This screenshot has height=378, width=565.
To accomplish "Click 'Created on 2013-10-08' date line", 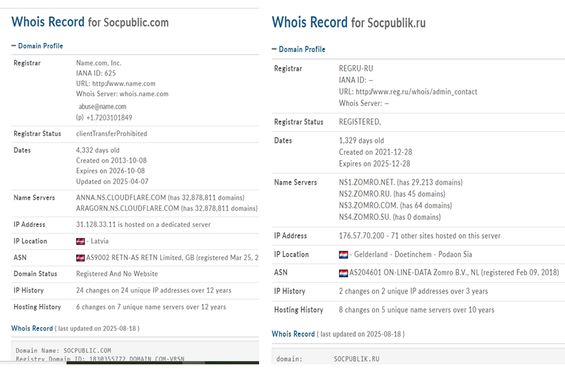I will 111,161.
